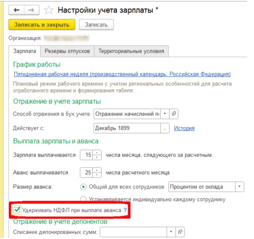Switch to Резервы отпусков tab

[x=67, y=51]
